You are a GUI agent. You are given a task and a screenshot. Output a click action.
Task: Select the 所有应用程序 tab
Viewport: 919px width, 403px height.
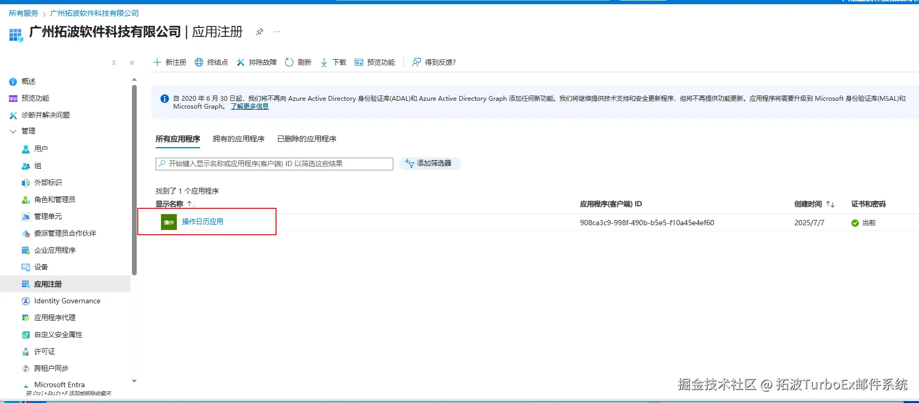tap(178, 139)
